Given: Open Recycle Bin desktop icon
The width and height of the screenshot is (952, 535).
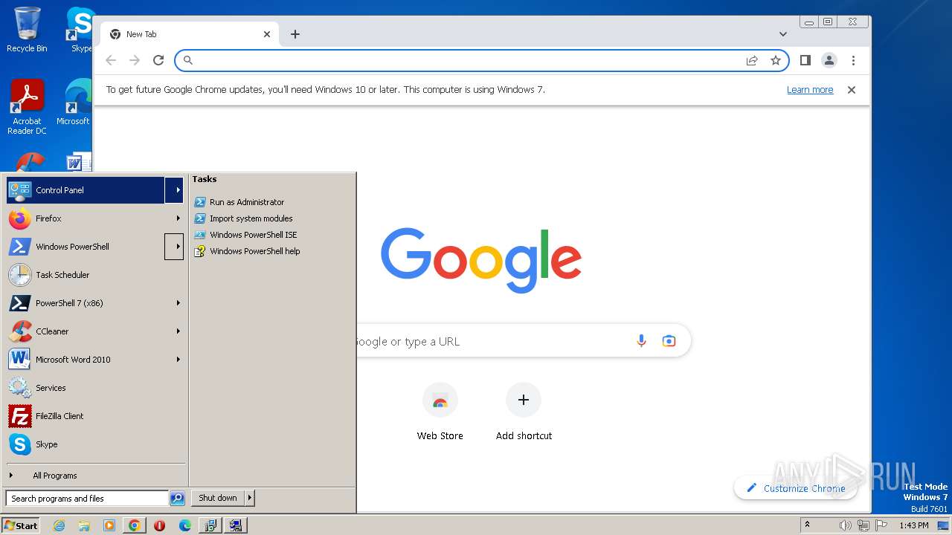Looking at the screenshot, I should pyautogui.click(x=27, y=30).
